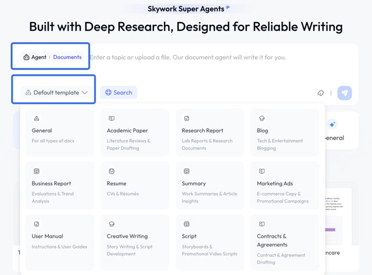Open the document preview thumbnail at right
372x275 pixels.
[338, 217]
